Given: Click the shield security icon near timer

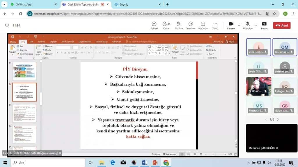Looking at the screenshot, I should point(7,26).
